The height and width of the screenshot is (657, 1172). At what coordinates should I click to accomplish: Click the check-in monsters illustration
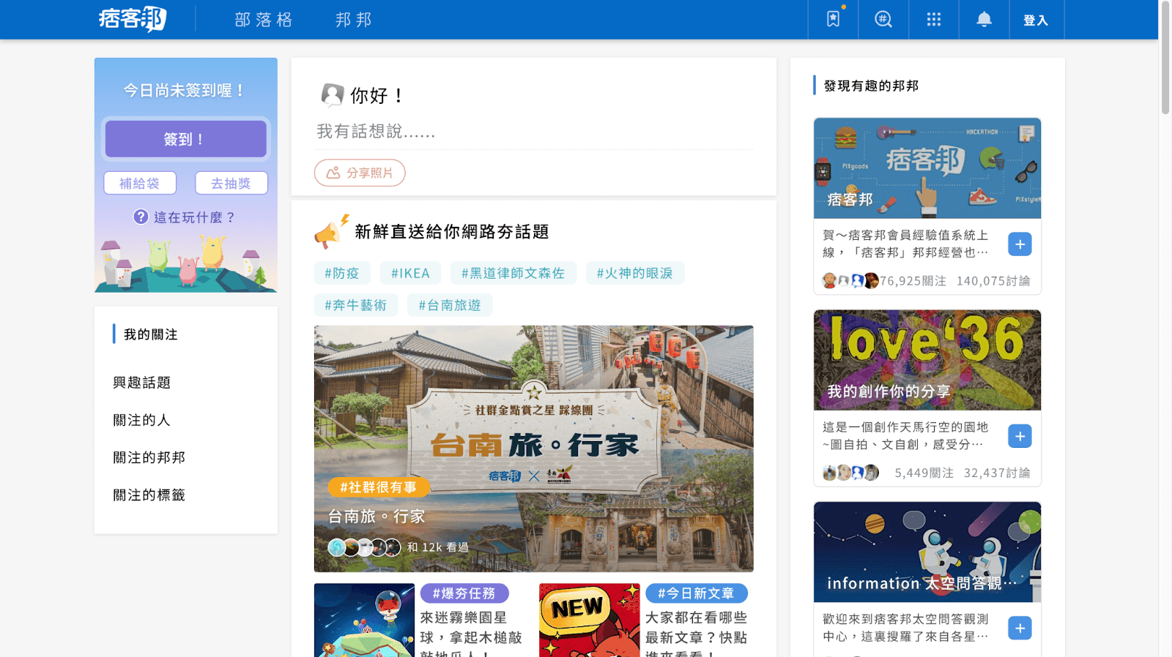coord(186,263)
